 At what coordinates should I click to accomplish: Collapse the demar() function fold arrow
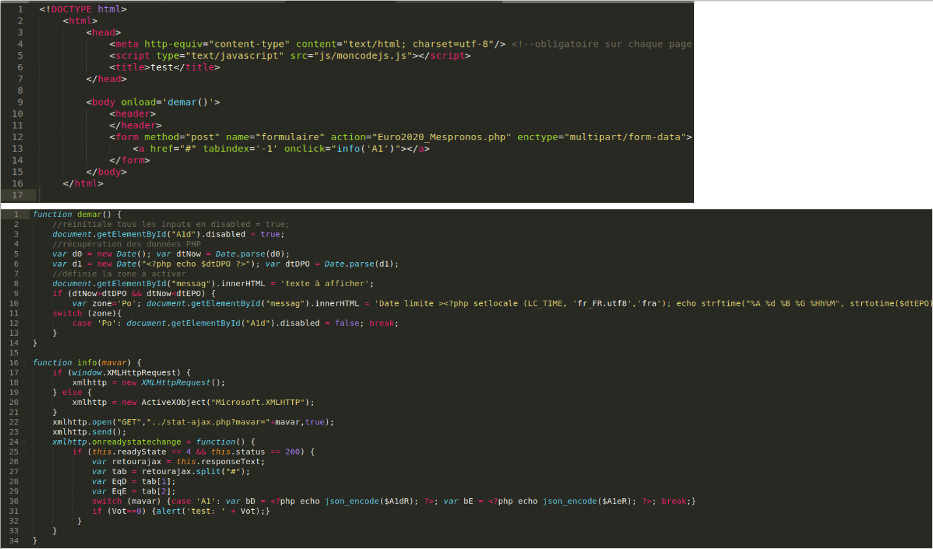(x=25, y=215)
